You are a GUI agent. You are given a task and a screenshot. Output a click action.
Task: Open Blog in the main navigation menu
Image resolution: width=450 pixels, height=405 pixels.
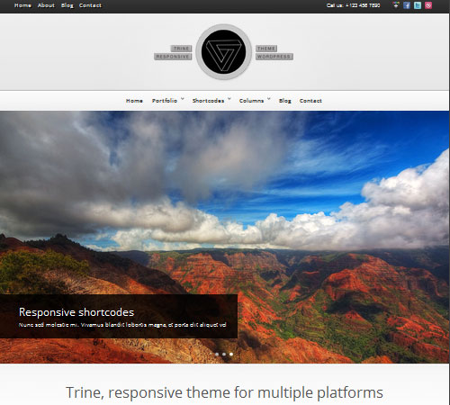(x=285, y=101)
